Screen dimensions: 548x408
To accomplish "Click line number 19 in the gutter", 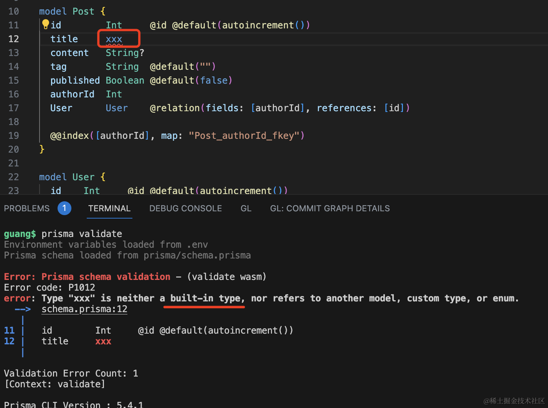I will point(13,136).
